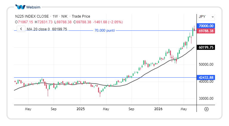Click the chevron beside JPY
This screenshot has width=229, height=126.
click(x=213, y=17)
